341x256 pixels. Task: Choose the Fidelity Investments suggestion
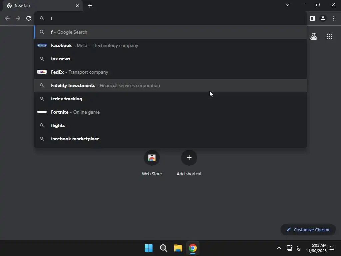tap(170, 85)
